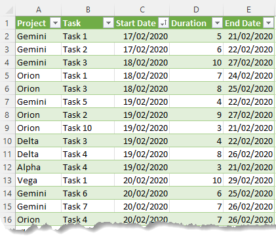Select row 13 header
The height and width of the screenshot is (237, 276).
pos(7,180)
